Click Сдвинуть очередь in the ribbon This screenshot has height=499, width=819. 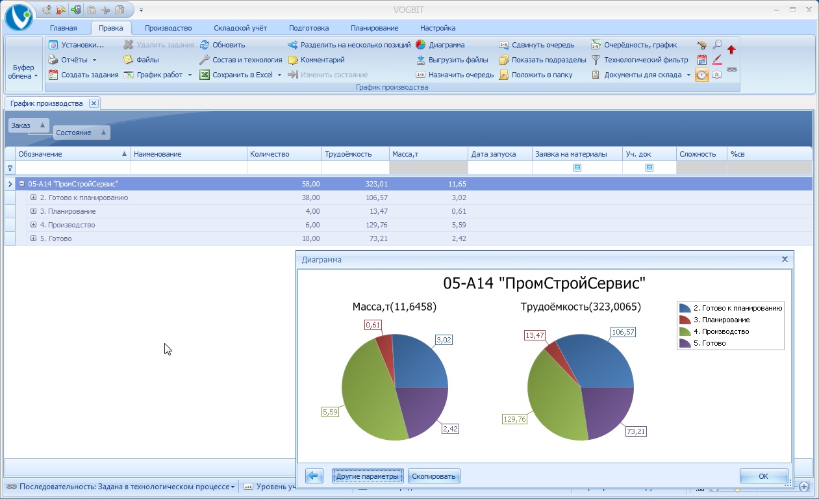point(536,45)
